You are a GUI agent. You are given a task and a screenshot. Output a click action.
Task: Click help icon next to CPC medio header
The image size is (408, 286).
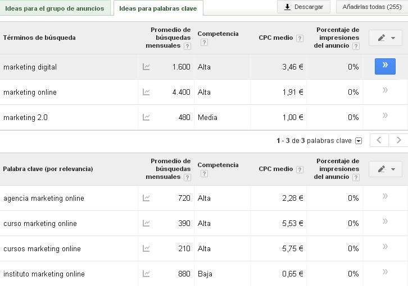tap(300, 38)
